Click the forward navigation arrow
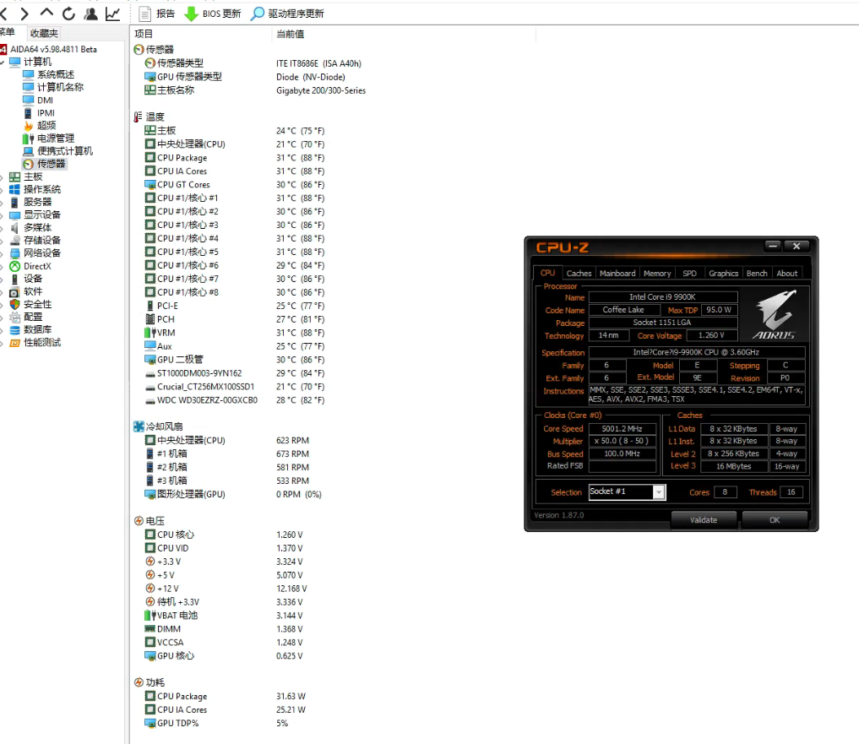 point(24,14)
